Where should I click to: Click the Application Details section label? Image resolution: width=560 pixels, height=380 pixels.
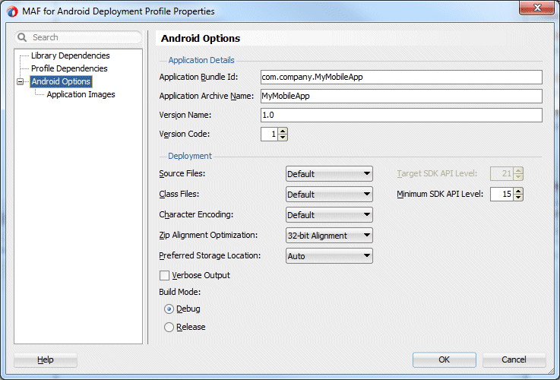201,60
